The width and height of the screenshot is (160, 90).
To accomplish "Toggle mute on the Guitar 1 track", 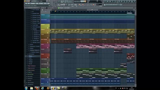I will 48,28.
